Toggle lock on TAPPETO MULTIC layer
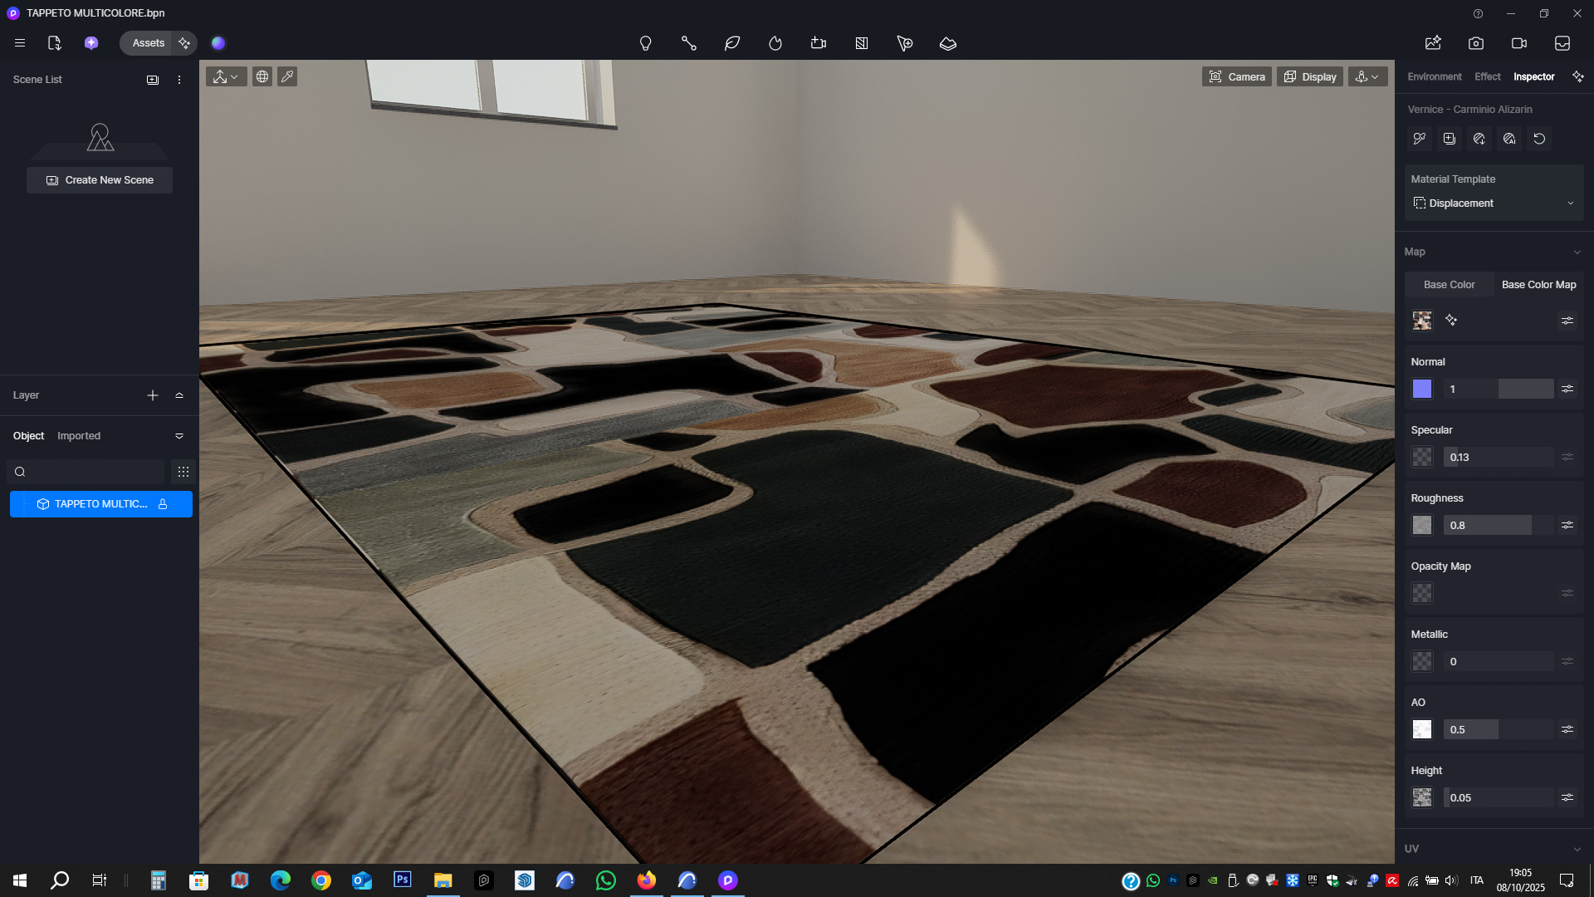This screenshot has height=897, width=1594. (163, 504)
